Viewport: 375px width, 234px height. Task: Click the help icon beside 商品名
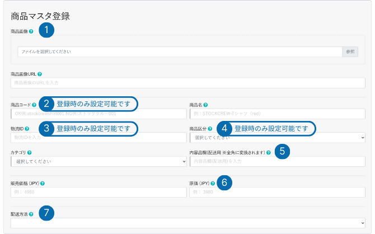(x=206, y=105)
